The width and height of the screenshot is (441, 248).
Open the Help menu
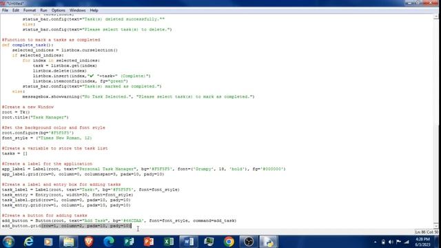[x=94, y=10]
